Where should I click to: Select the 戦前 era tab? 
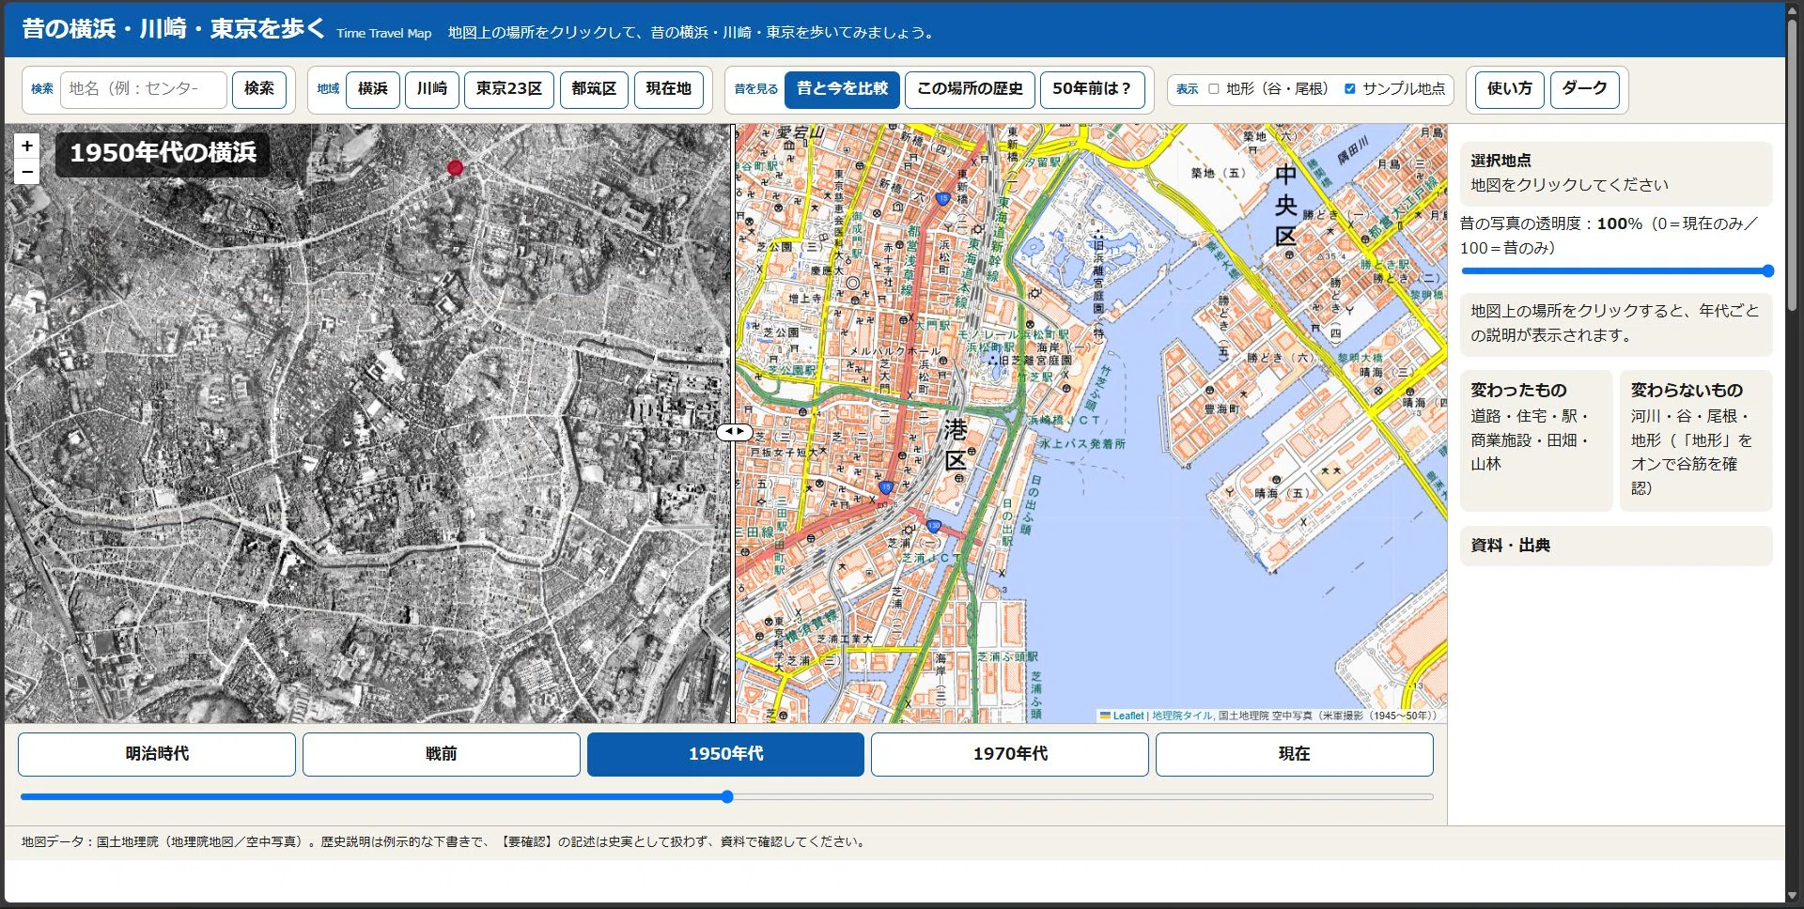(442, 754)
